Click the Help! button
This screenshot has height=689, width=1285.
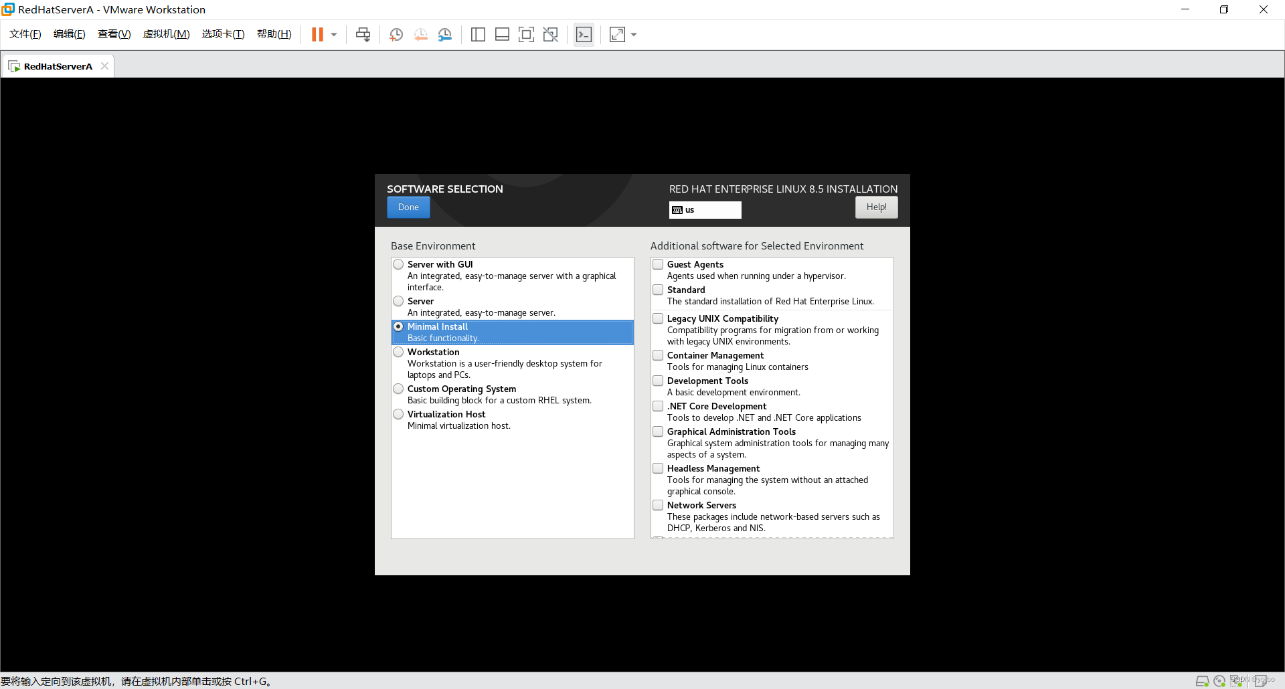(876, 207)
